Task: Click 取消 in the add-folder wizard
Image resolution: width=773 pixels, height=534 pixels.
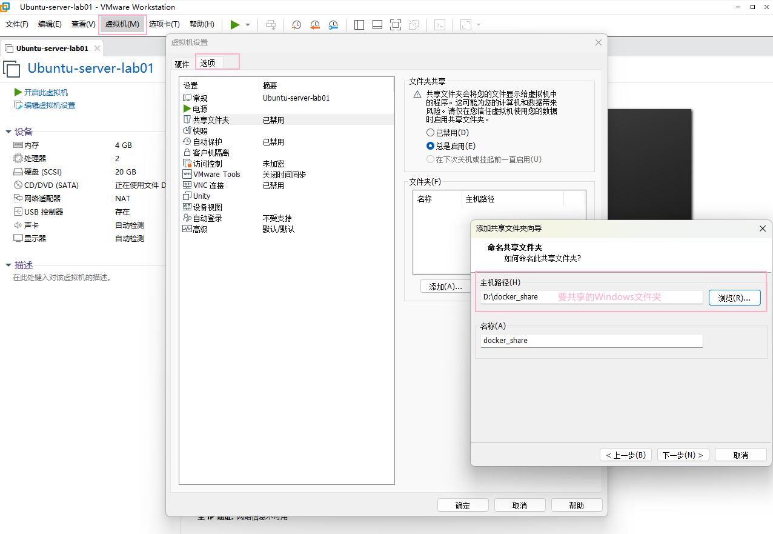Action: [x=740, y=455]
